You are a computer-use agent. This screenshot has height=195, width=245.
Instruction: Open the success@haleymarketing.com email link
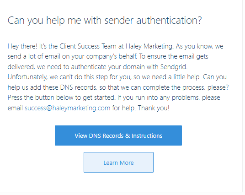67,108
